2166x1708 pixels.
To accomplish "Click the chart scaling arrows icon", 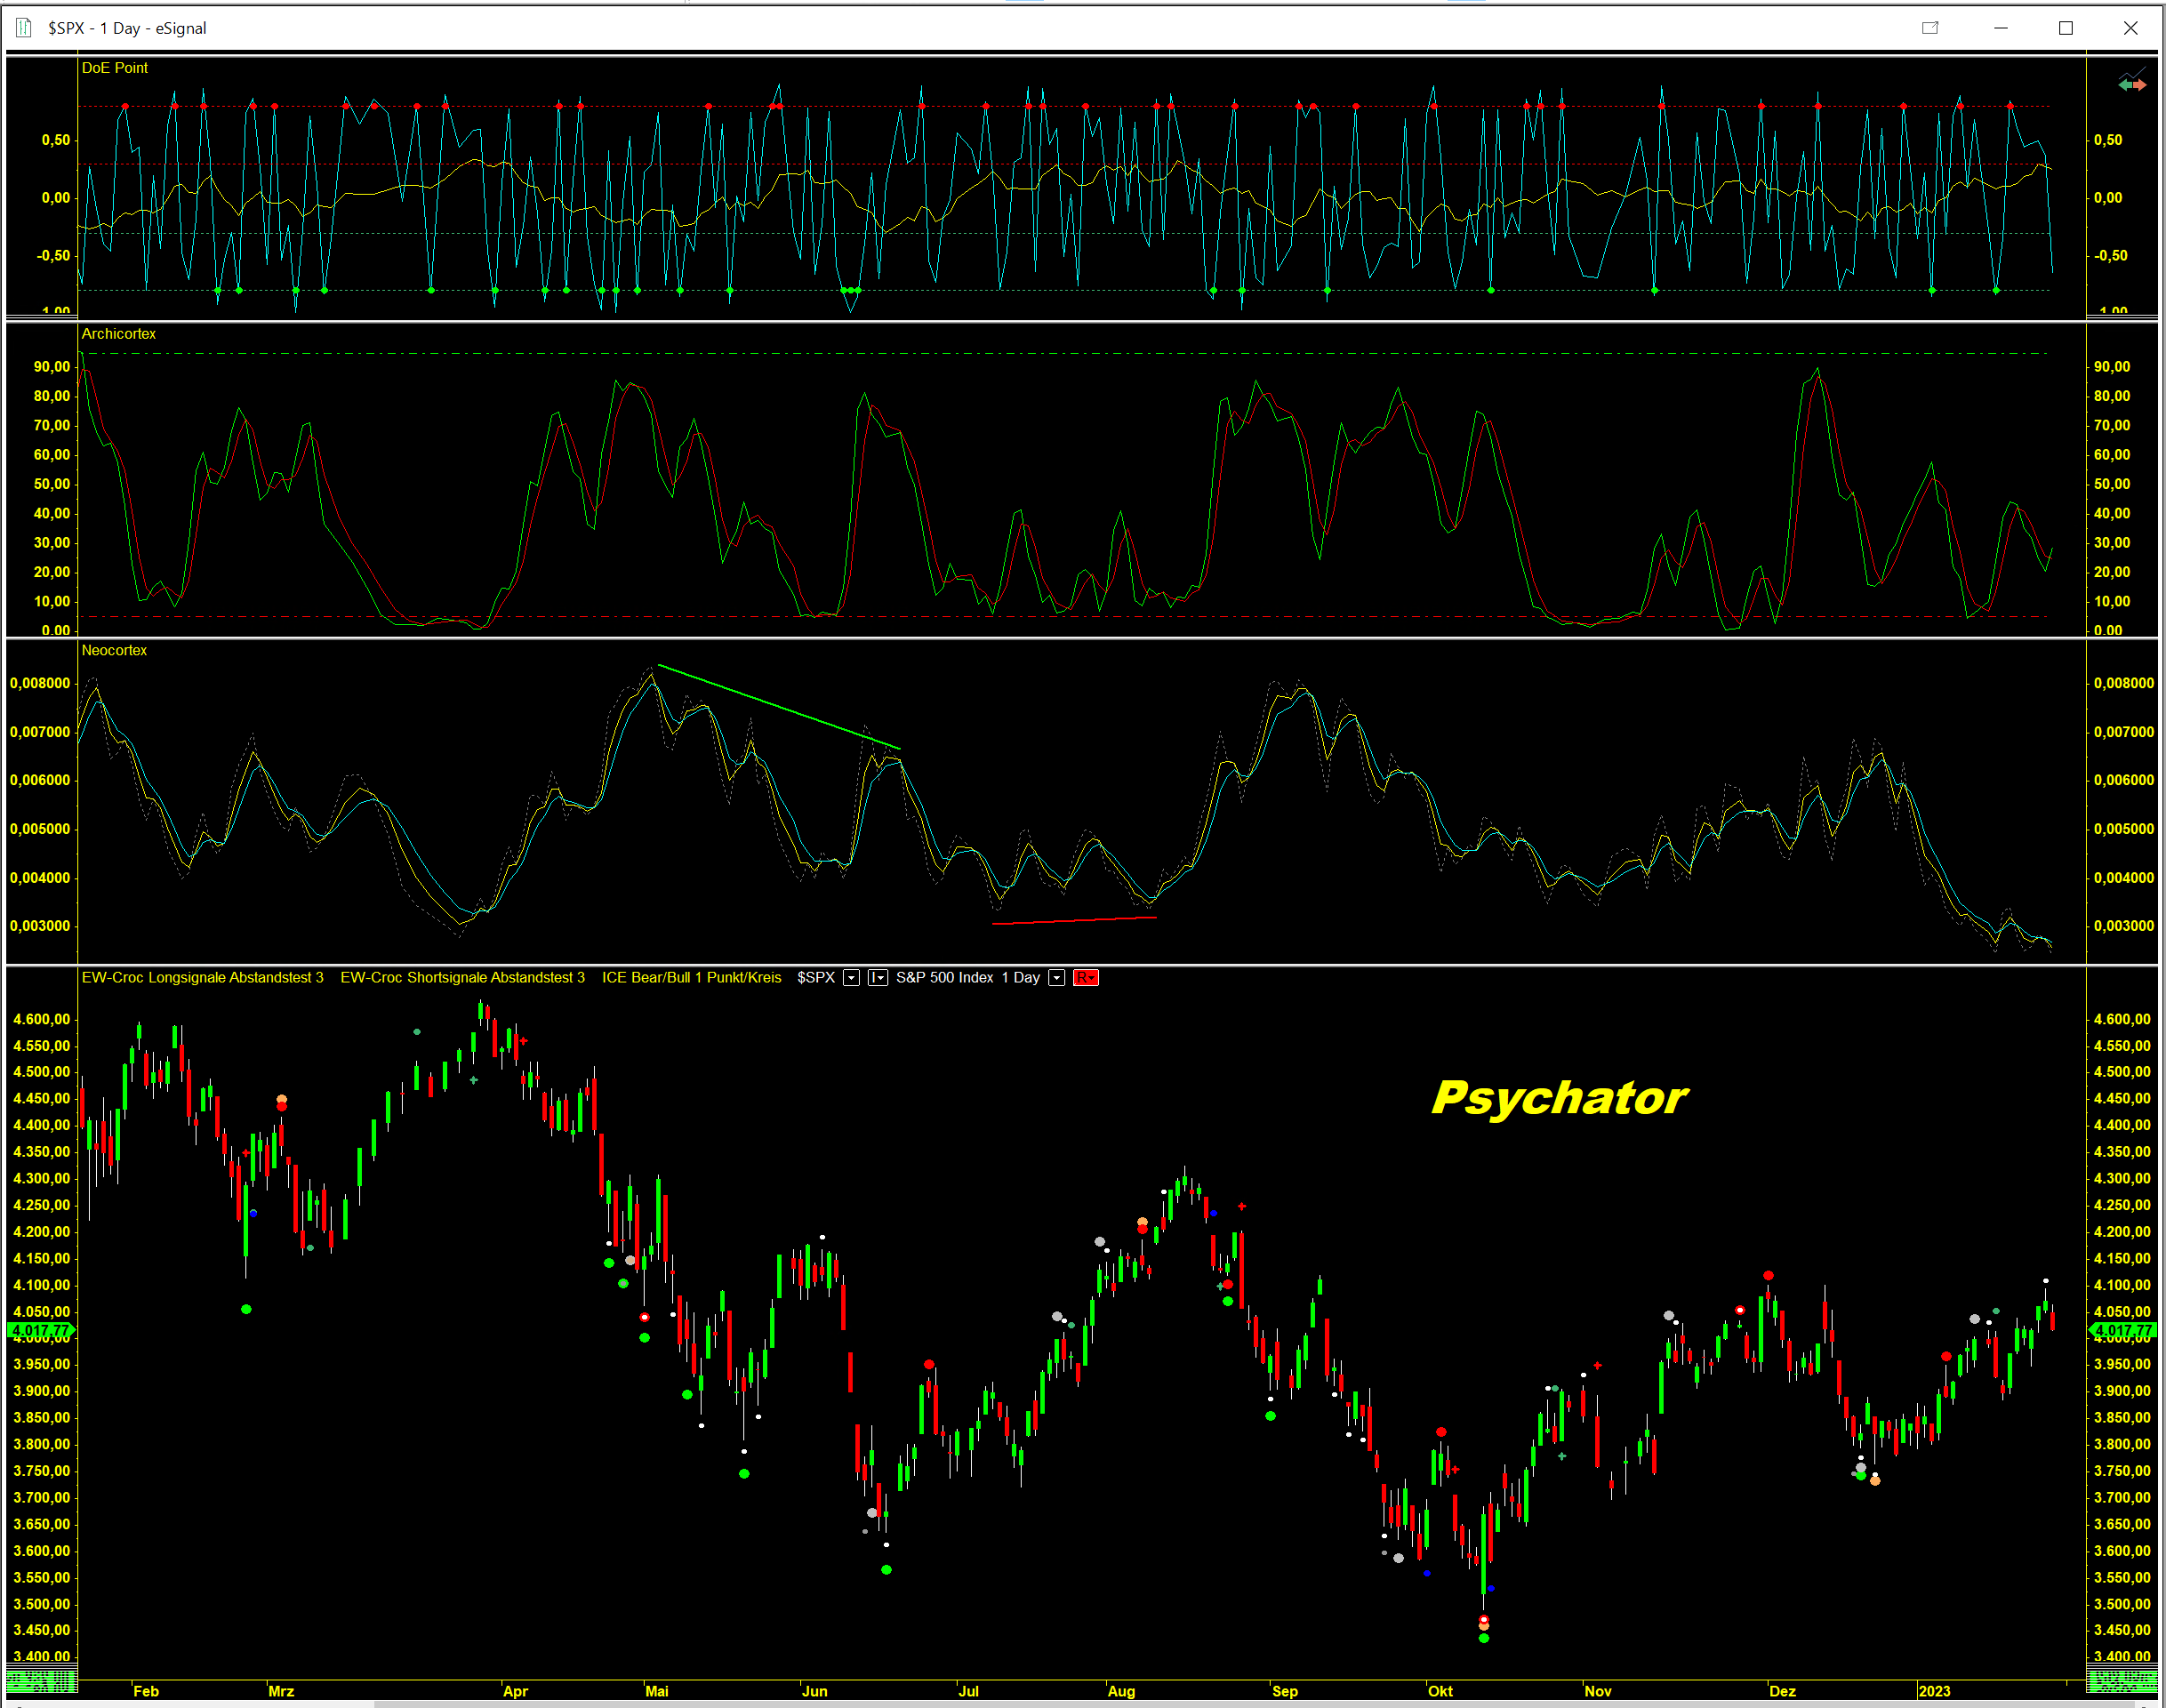I will 2131,83.
